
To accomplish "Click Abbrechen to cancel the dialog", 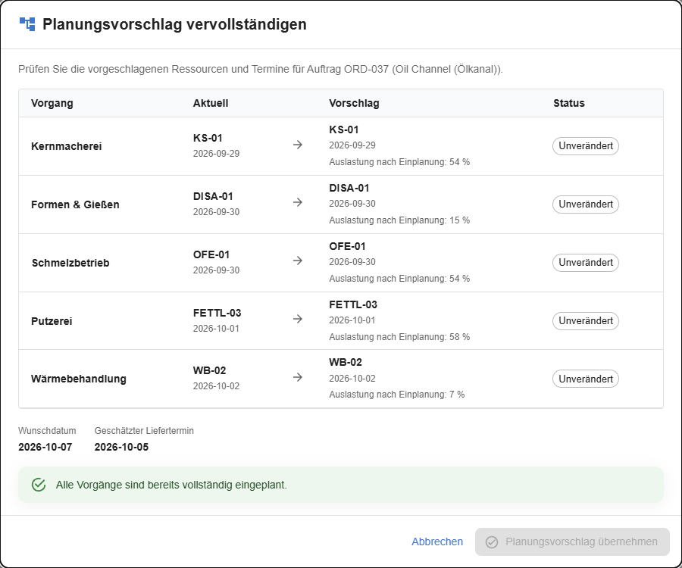I will [x=437, y=541].
